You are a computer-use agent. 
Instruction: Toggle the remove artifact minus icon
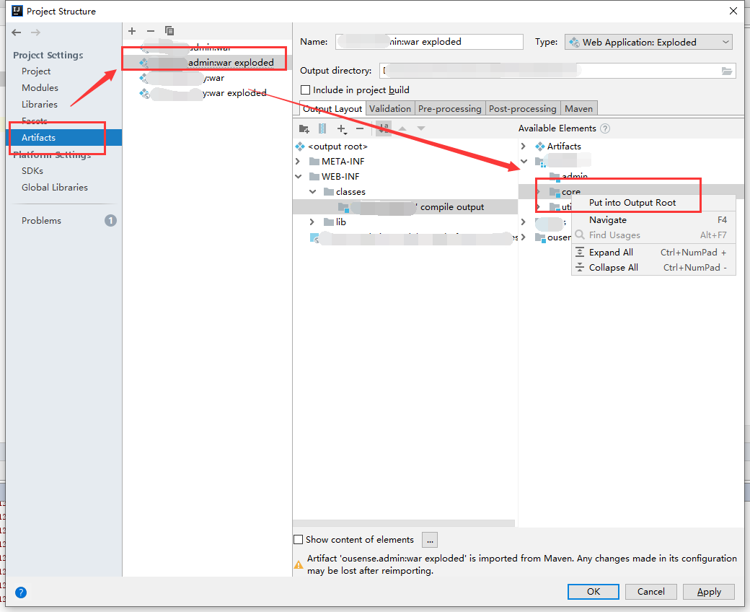click(x=150, y=31)
